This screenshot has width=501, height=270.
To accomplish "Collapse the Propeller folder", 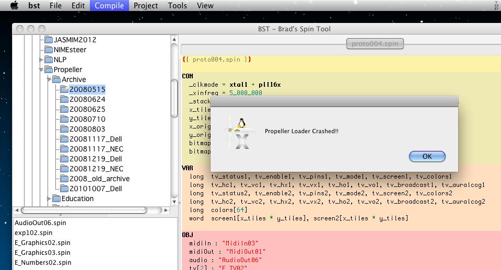I will click(x=41, y=69).
